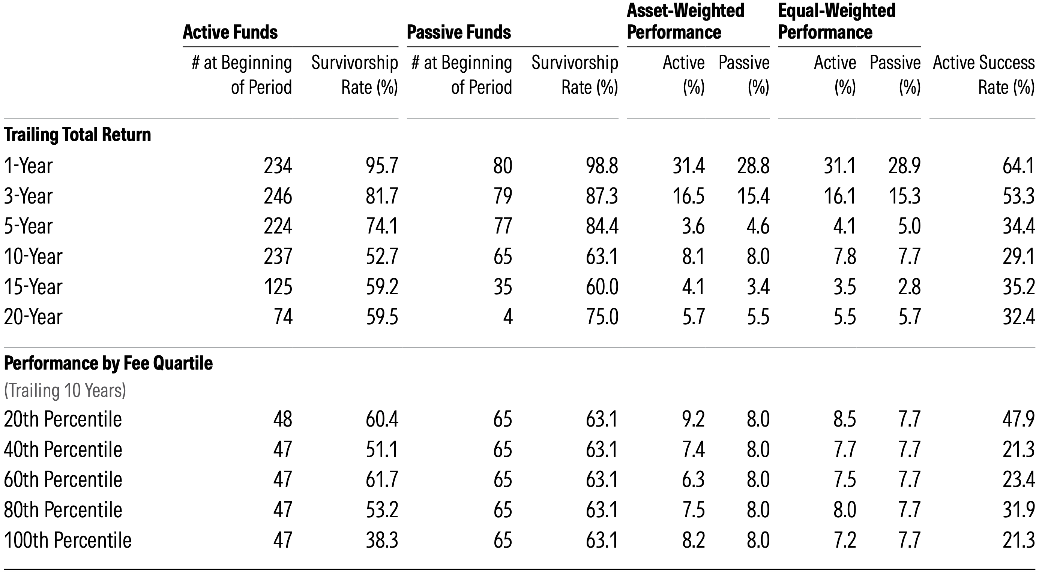Select the 100th Percentile row label
Image resolution: width=1039 pixels, height=572 pixels.
[x=68, y=540]
